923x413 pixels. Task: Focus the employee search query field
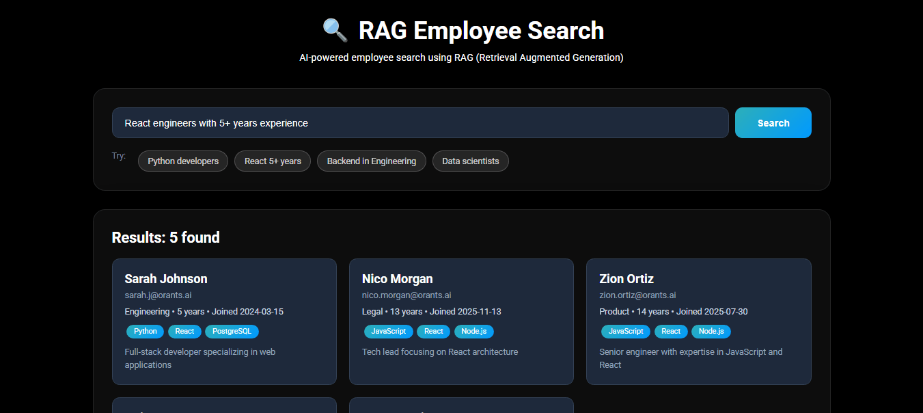[x=419, y=123]
